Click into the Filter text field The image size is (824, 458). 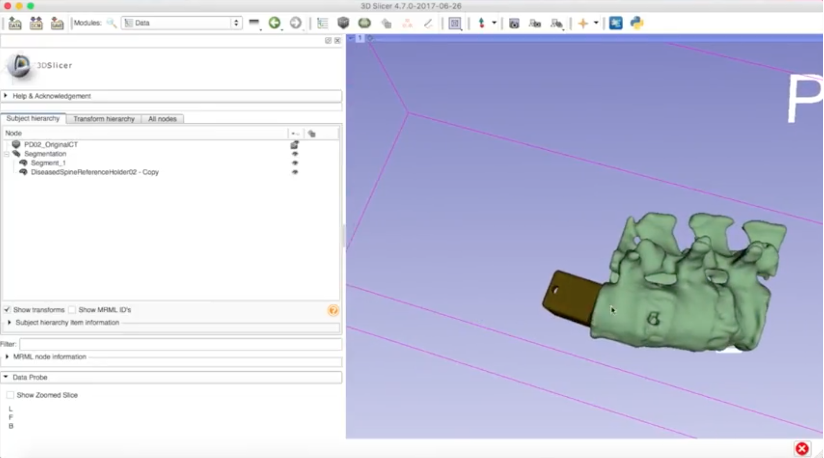pos(180,344)
